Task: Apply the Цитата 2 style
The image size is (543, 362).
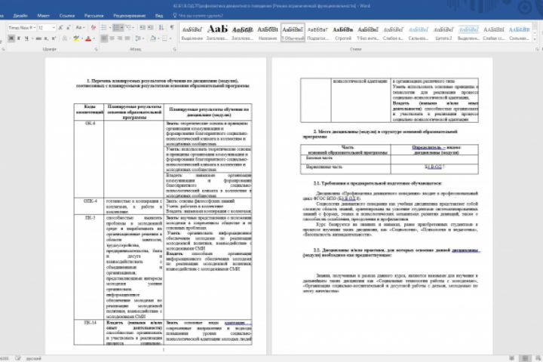Action: (443, 32)
